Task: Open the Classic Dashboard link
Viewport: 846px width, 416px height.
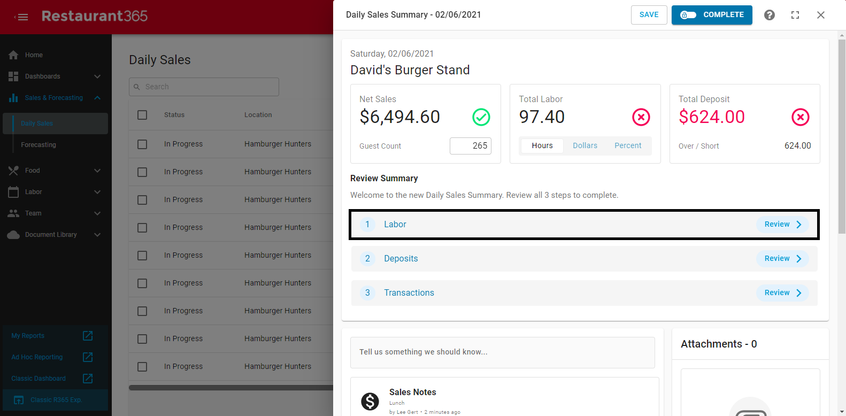Action: coord(39,379)
